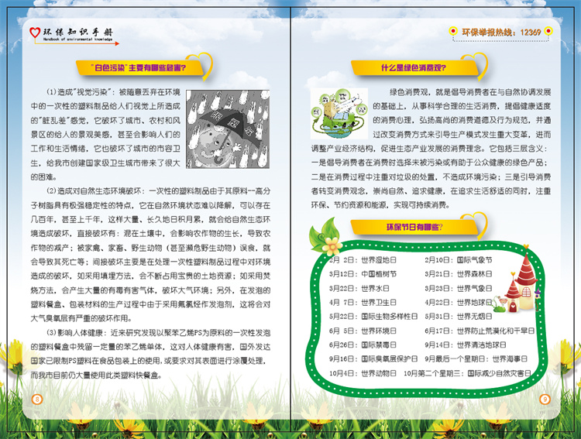Click the entry 3月23日: 世界气象日
Viewport: 581px width, 439px height.
coord(459,288)
